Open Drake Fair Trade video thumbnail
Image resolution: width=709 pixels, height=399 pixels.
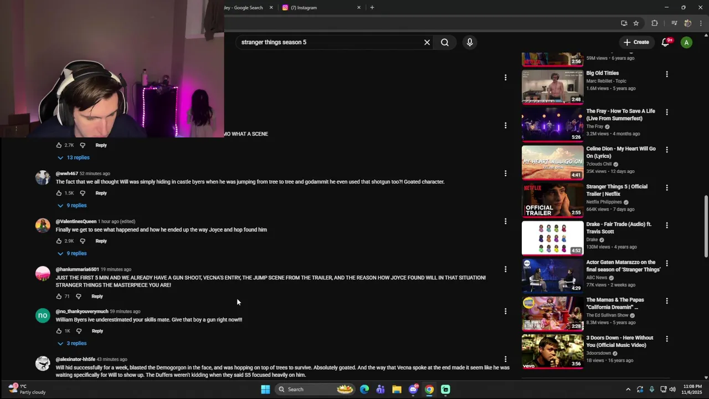pos(552,238)
